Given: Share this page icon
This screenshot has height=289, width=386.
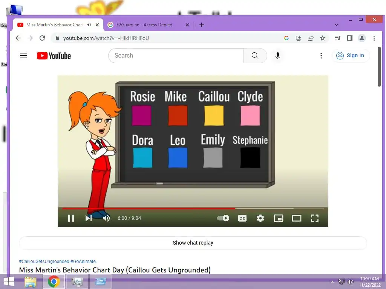Looking at the screenshot, I should 311,38.
